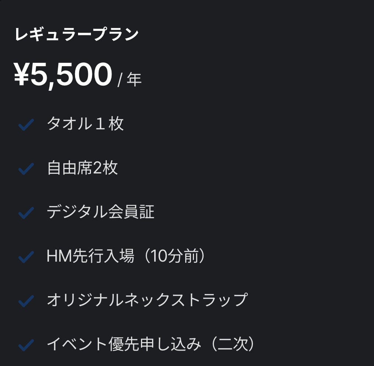Click the ¥ currency symbol

point(21,75)
